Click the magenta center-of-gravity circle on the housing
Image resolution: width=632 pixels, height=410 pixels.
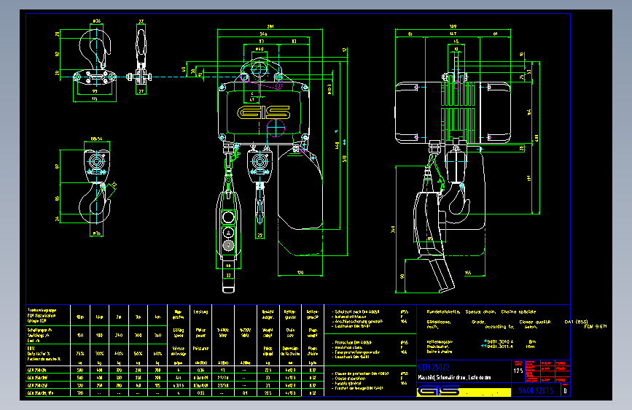(276, 127)
